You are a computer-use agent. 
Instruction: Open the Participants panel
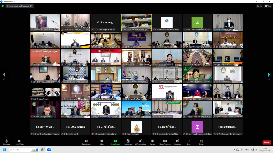click(86, 142)
